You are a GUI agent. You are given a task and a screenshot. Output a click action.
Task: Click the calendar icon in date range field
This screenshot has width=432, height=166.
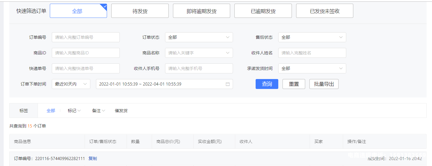click(x=228, y=84)
